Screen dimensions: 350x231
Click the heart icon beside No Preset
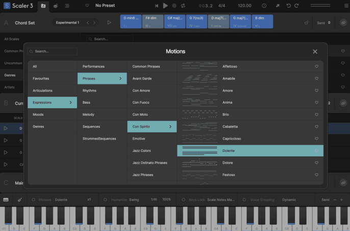tap(87, 6)
